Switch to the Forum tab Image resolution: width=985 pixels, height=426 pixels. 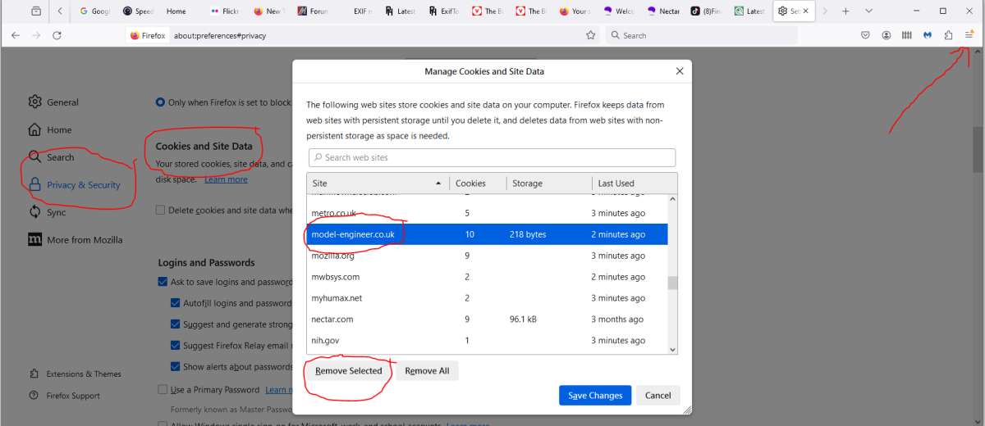point(312,11)
